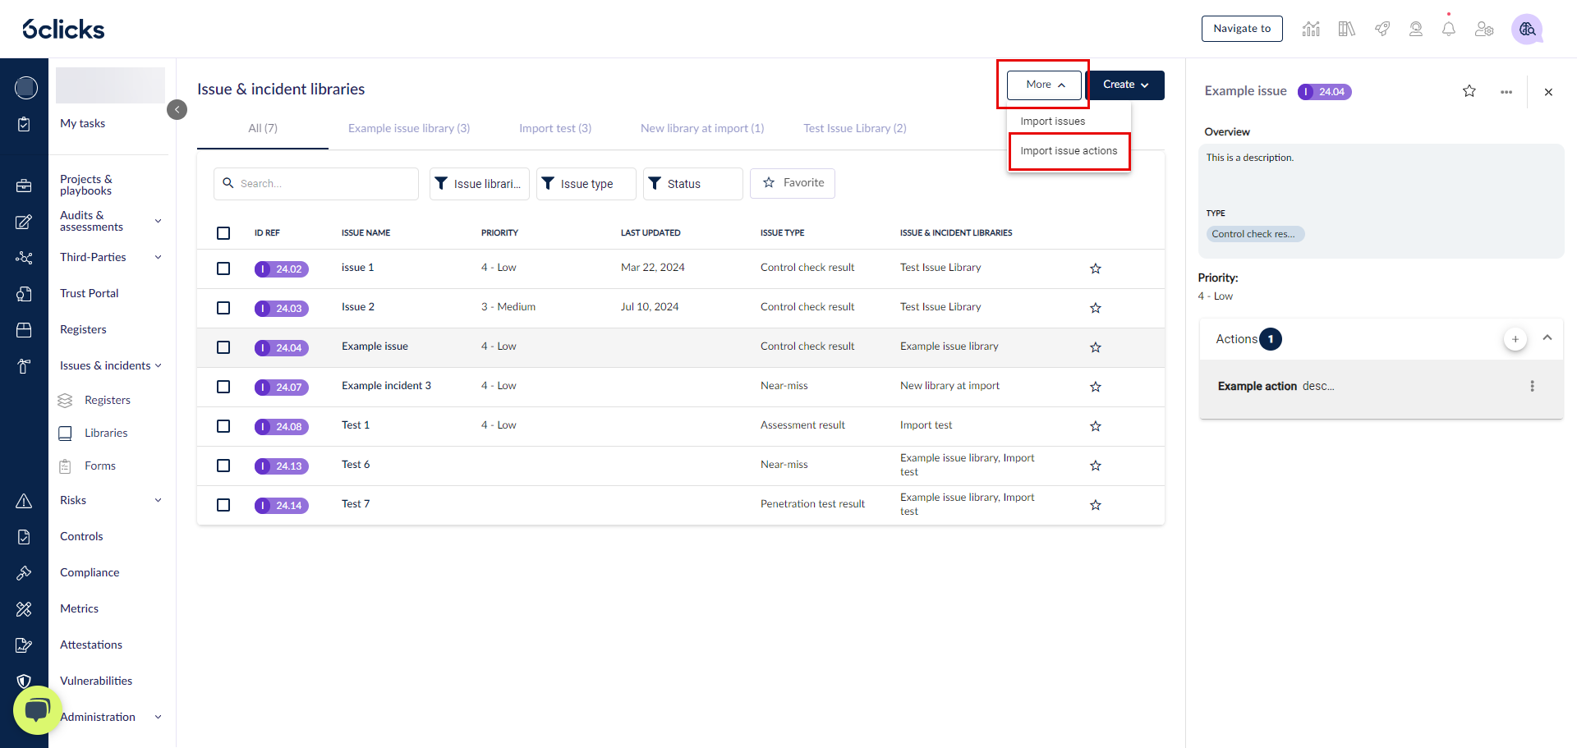1577x748 pixels.
Task: Close the Example issue detail panel
Action: click(x=1548, y=92)
